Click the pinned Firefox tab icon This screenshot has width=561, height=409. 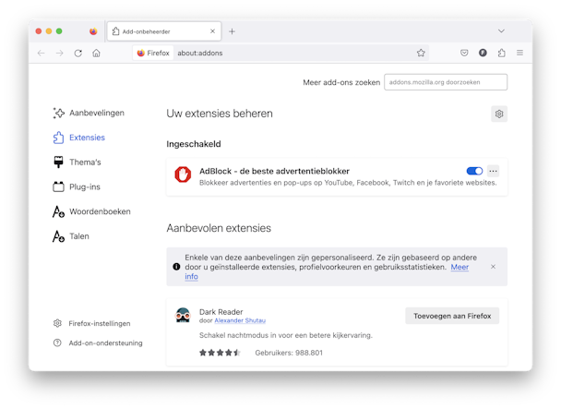[93, 31]
